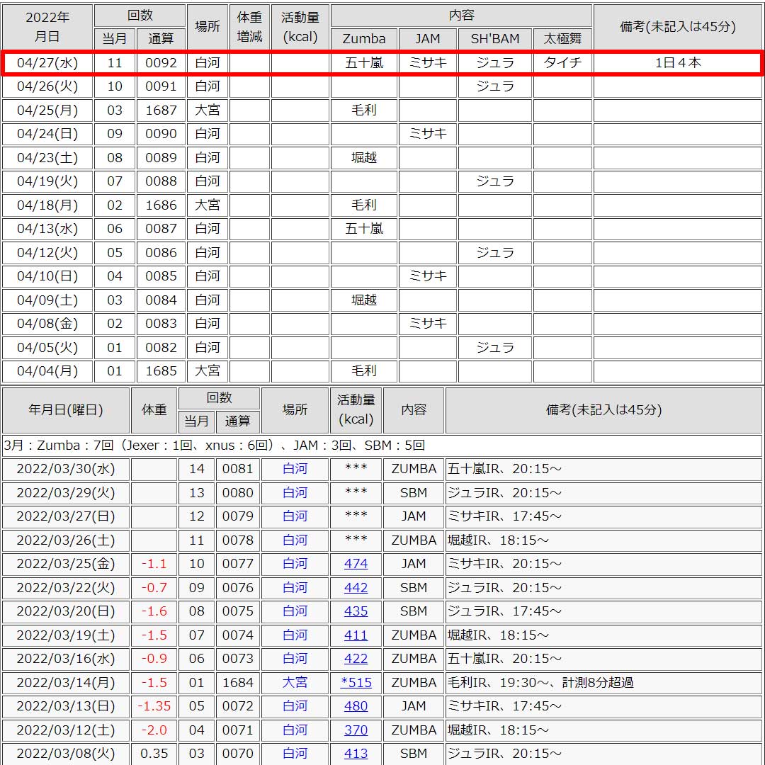Select タイチ in the 太極舞 column

click(562, 62)
